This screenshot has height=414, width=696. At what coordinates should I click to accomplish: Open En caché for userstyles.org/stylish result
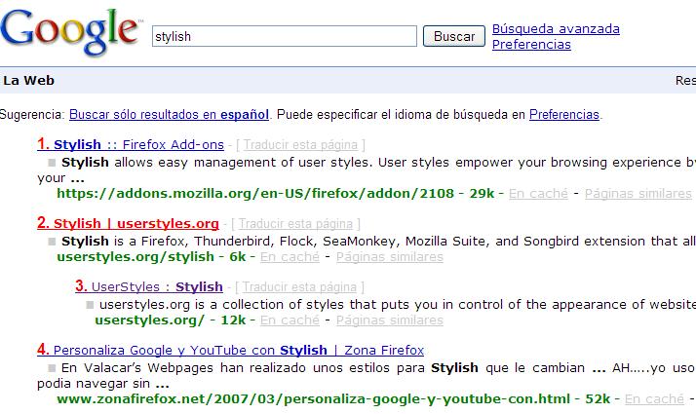click(x=290, y=257)
